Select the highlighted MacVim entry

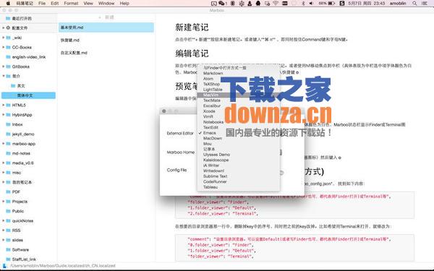[x=210, y=95]
